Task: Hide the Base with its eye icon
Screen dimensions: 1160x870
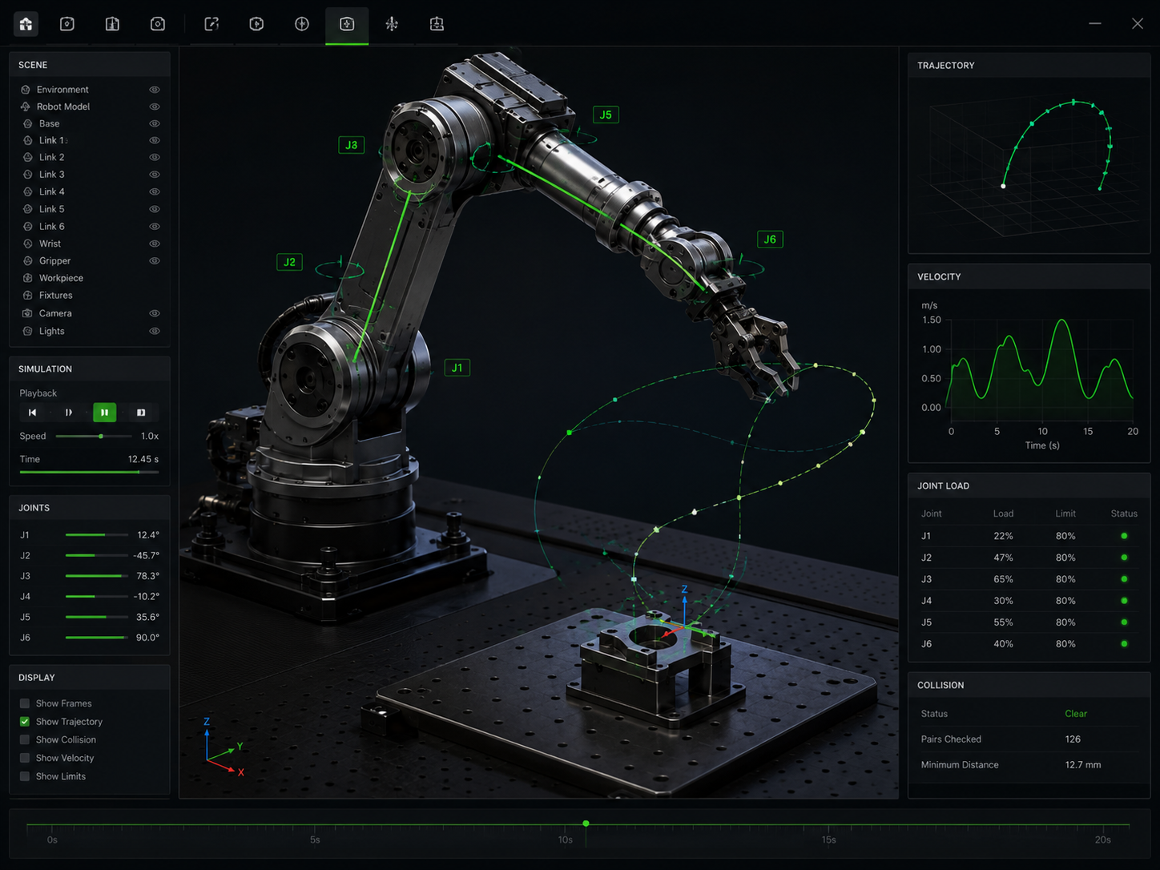Action: pyautogui.click(x=155, y=123)
